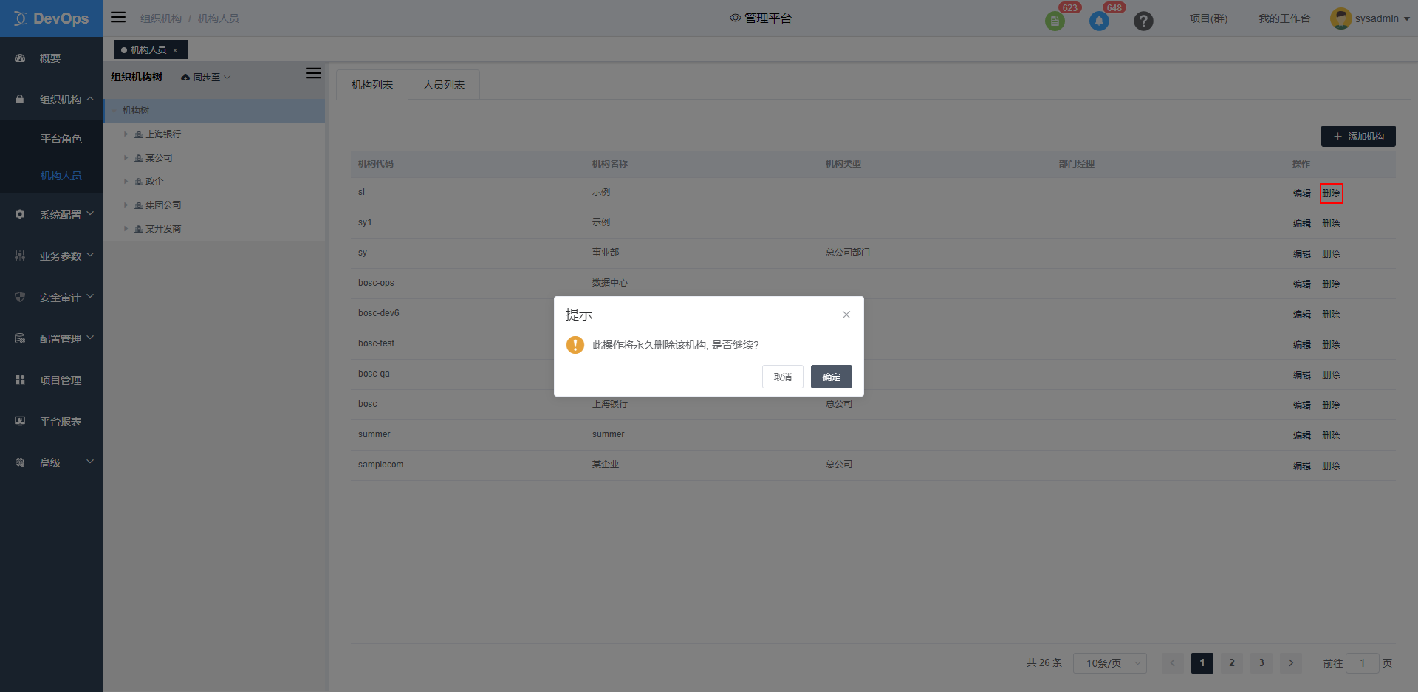Click the organization tree panel menu icon
Viewport: 1418px width, 692px height.
click(x=314, y=73)
